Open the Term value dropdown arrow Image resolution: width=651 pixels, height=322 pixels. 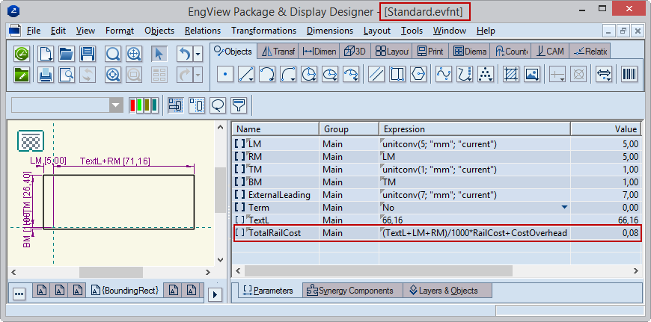(564, 207)
